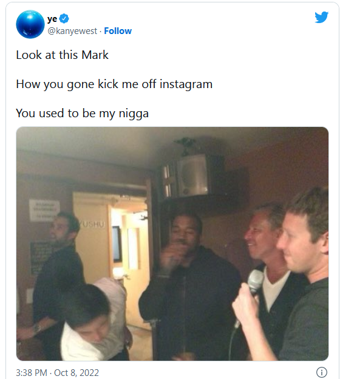Open the 3:38 PM timestamp link
This screenshot has height=379, width=357.
(32, 373)
